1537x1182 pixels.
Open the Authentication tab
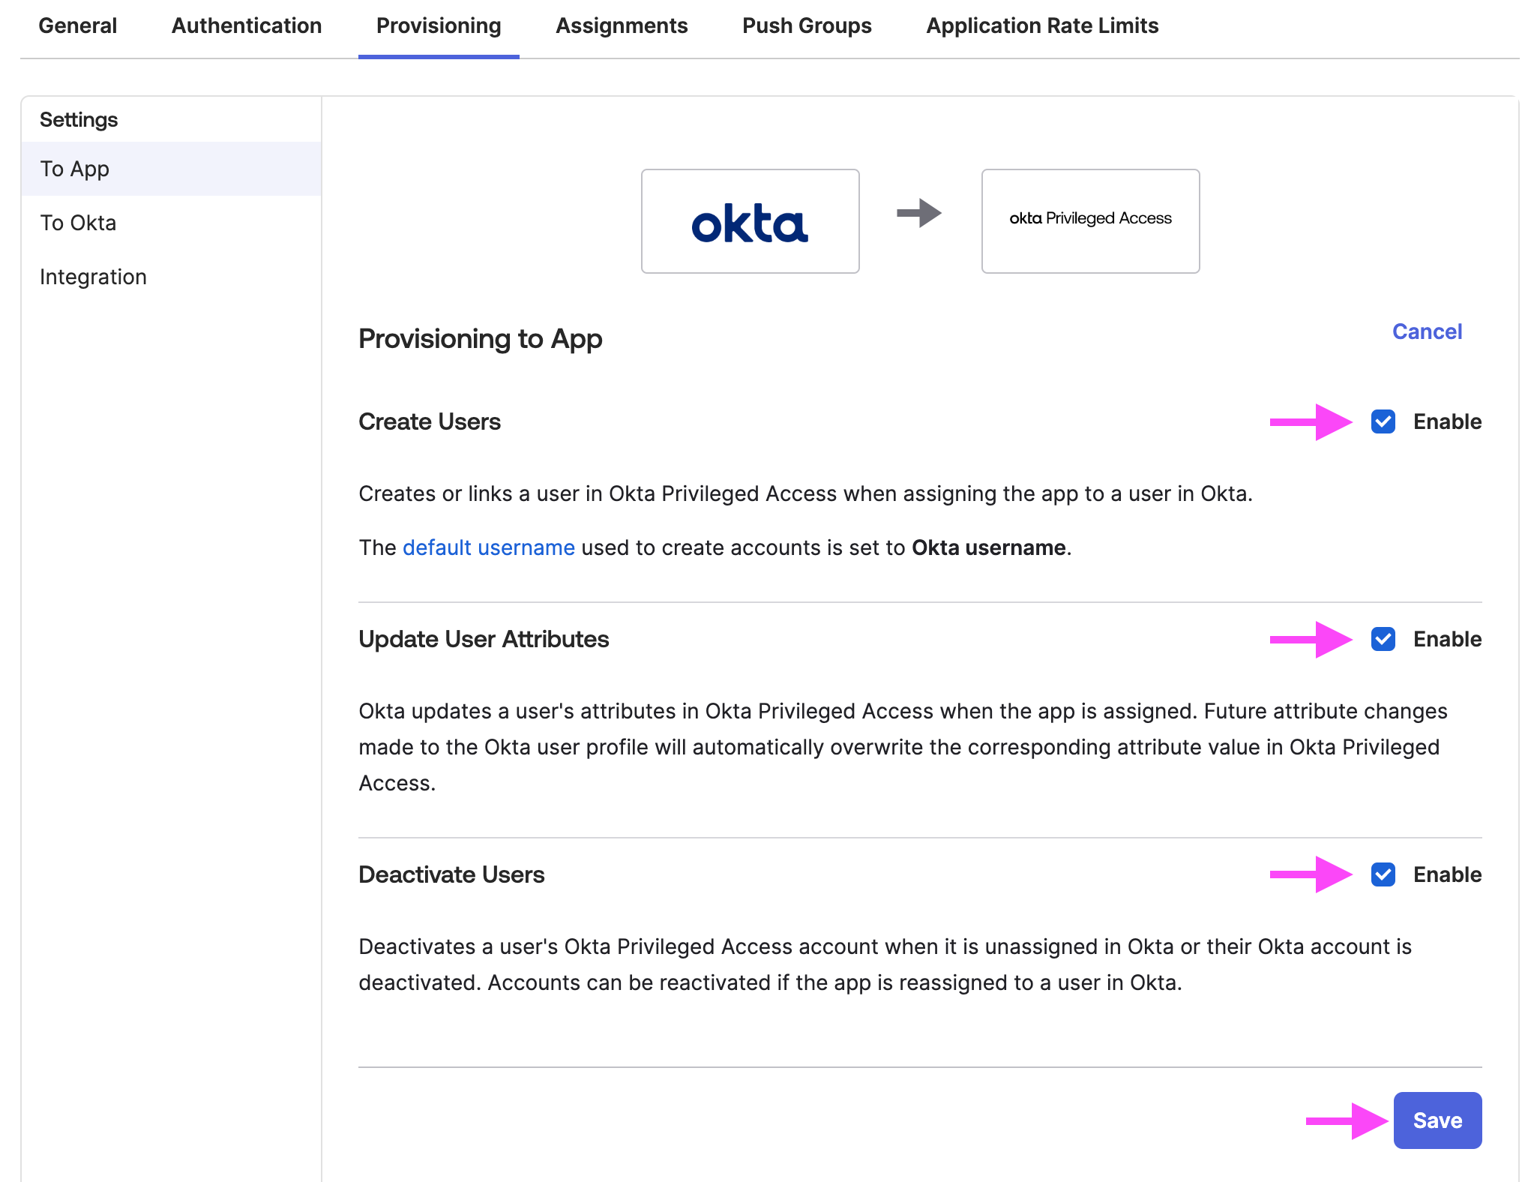[246, 25]
